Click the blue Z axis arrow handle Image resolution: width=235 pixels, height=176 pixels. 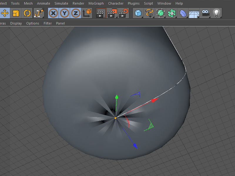pyautogui.click(x=135, y=146)
